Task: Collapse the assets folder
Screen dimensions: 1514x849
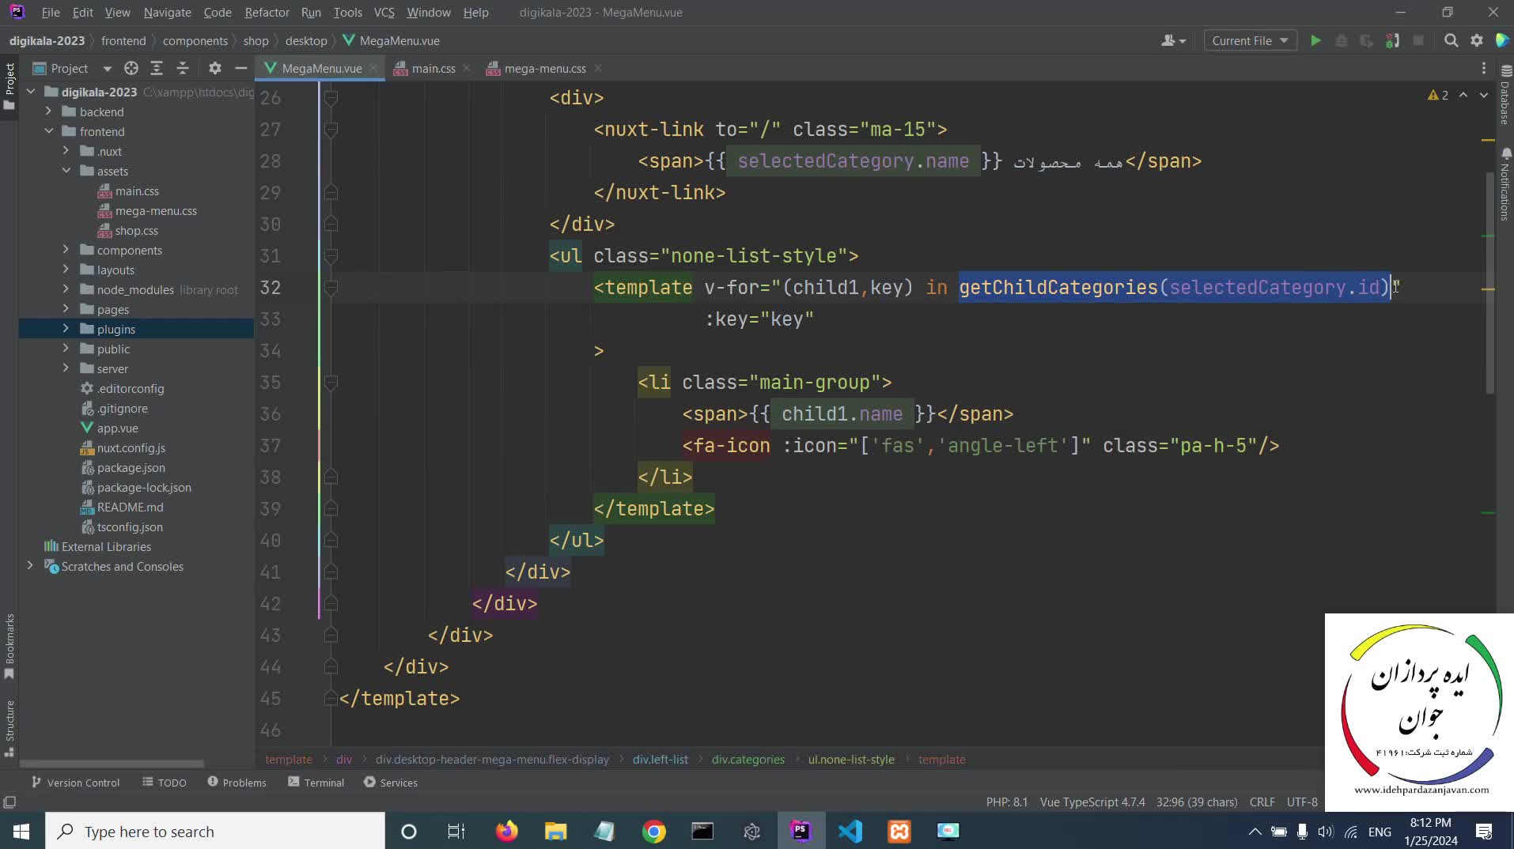Action: pyautogui.click(x=66, y=171)
